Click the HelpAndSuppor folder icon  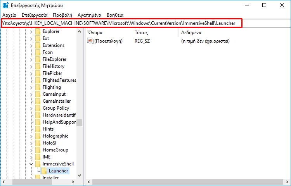pos(38,122)
